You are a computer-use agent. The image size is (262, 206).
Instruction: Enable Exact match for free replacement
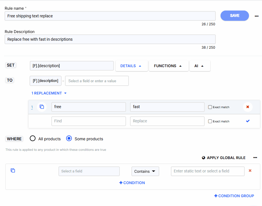tap(210, 107)
